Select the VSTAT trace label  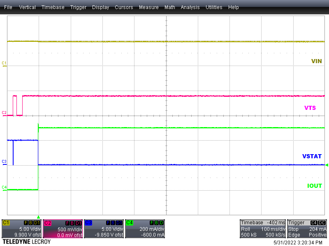pos(311,156)
